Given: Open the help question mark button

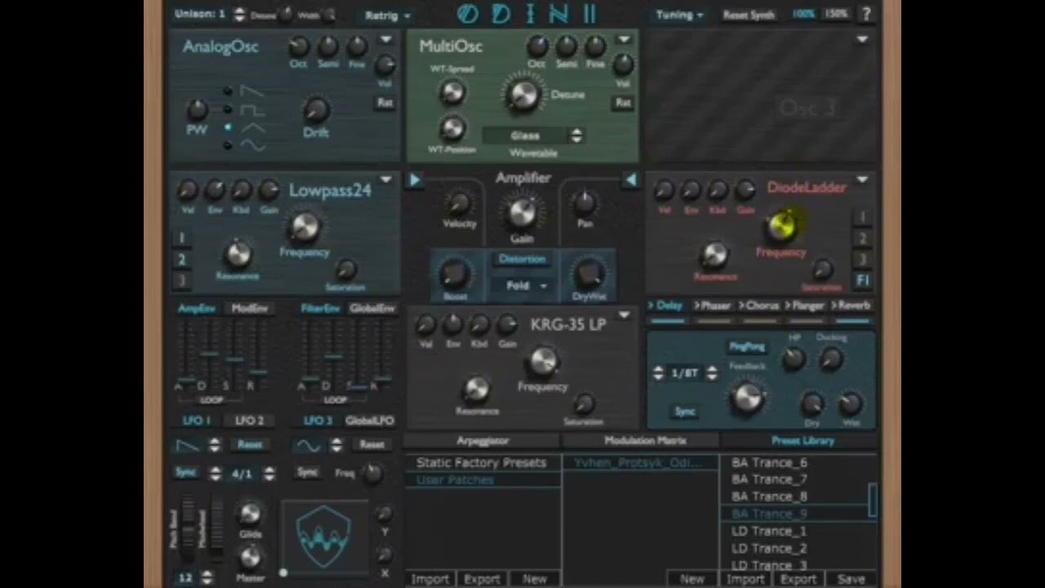Looking at the screenshot, I should [866, 14].
